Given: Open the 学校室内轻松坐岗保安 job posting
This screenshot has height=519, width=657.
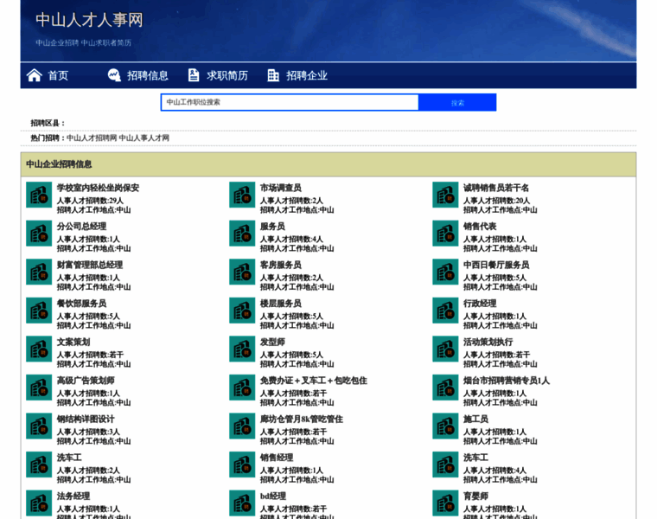Looking at the screenshot, I should click(x=98, y=188).
